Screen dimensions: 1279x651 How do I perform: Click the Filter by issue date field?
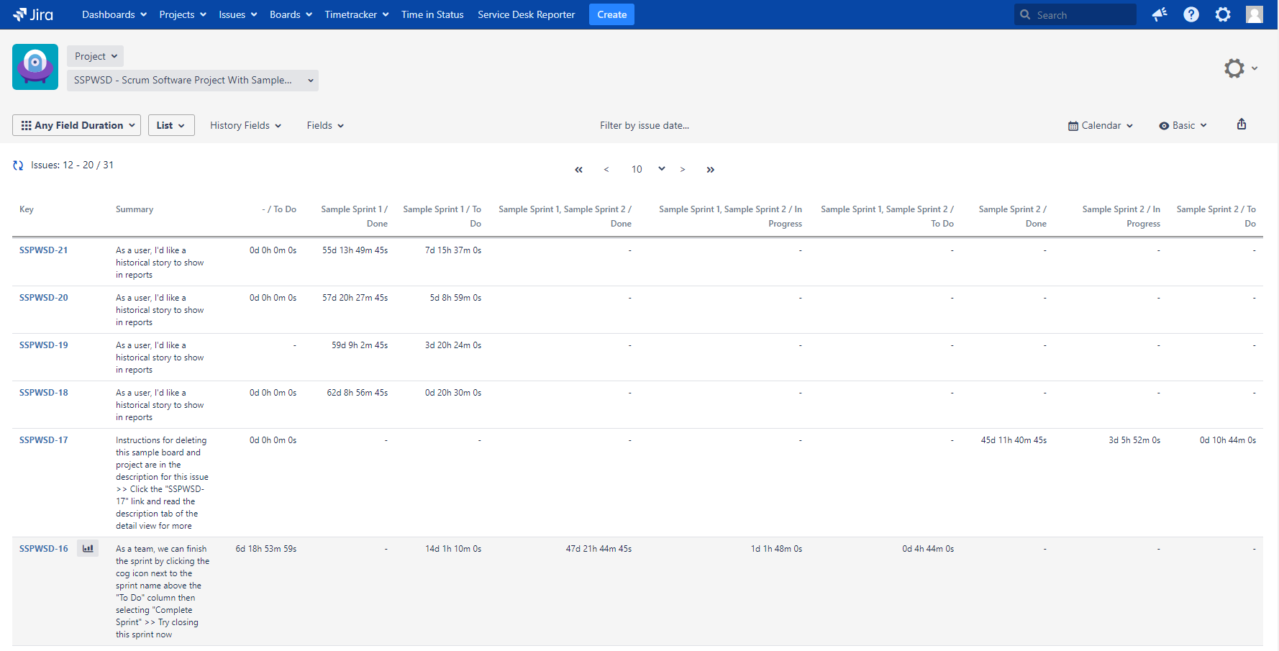pyautogui.click(x=645, y=125)
